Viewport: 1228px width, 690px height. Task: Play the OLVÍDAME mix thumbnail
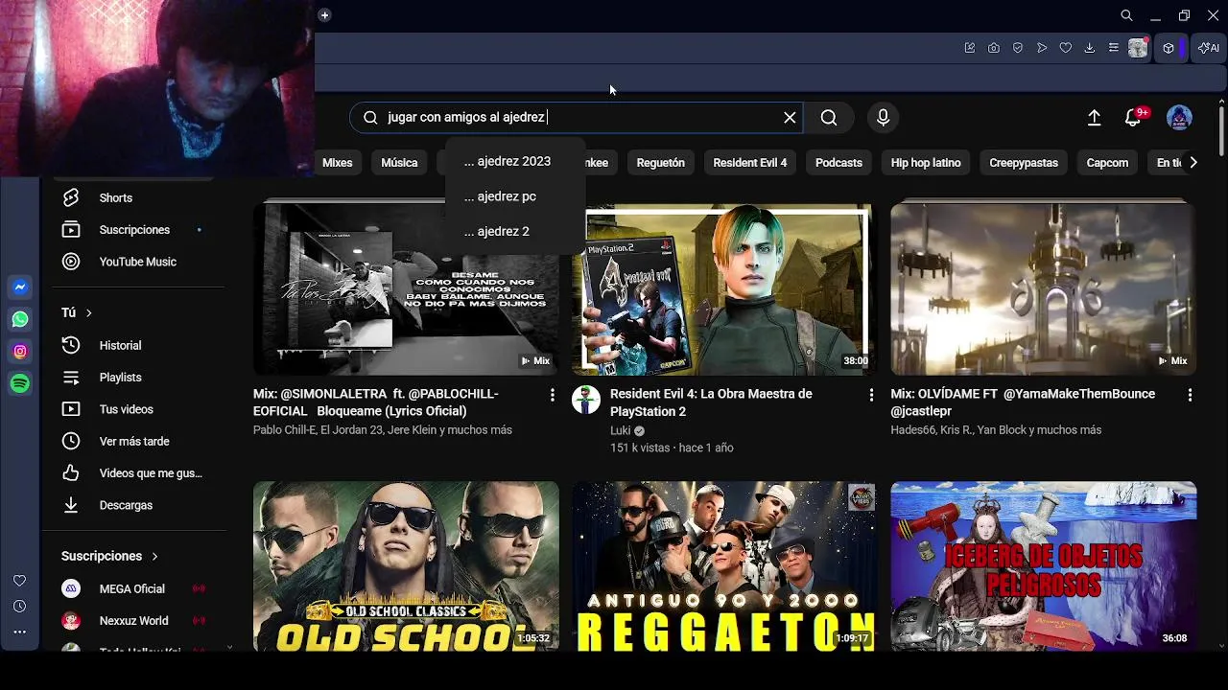[x=1043, y=287]
